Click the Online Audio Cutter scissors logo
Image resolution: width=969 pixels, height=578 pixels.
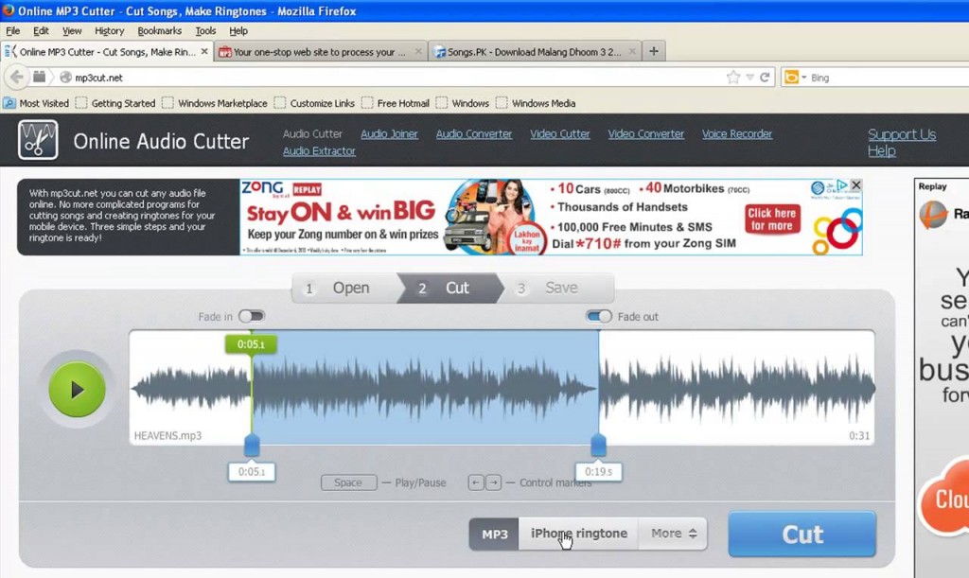38,139
